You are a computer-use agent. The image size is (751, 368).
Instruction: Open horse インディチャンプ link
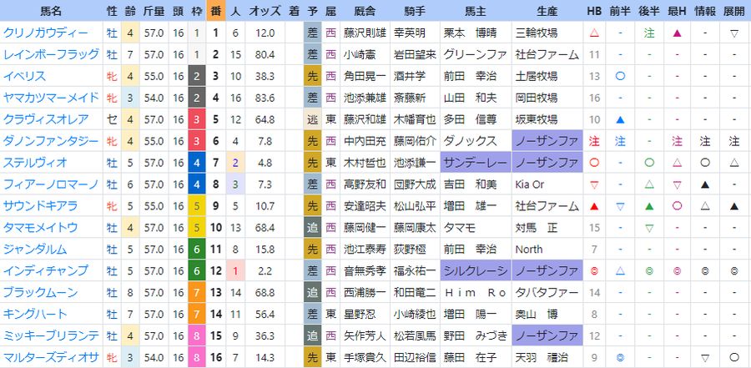46,270
